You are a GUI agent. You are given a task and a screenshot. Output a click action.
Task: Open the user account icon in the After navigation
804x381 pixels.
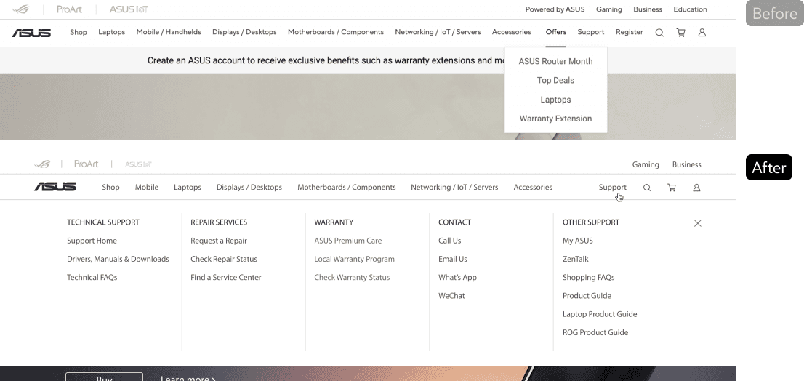(696, 188)
